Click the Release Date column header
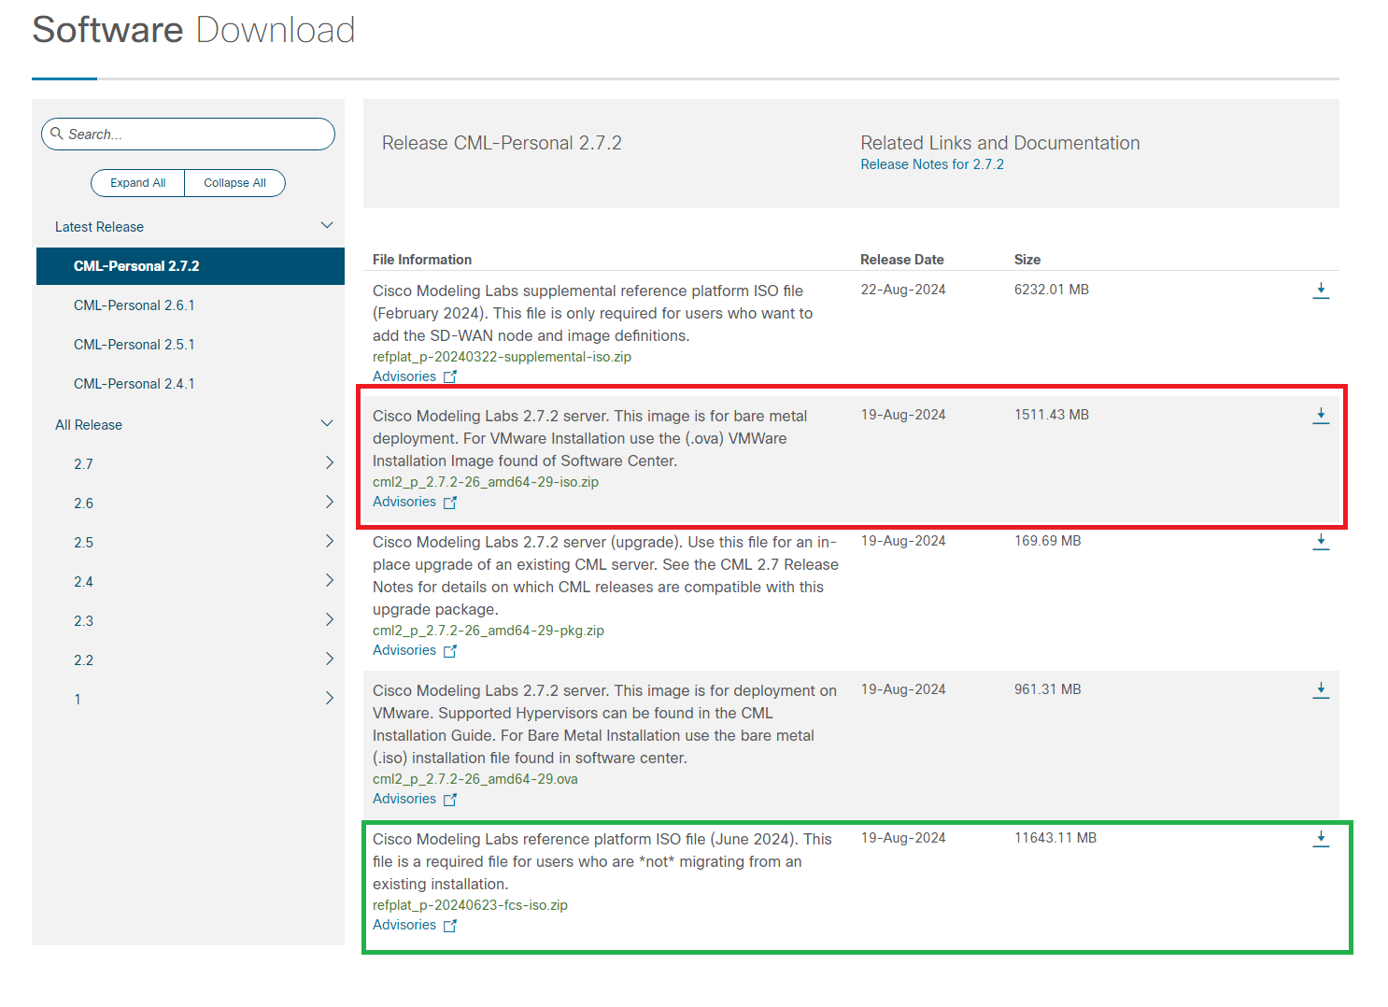Image resolution: width=1388 pixels, height=1007 pixels. point(902,260)
